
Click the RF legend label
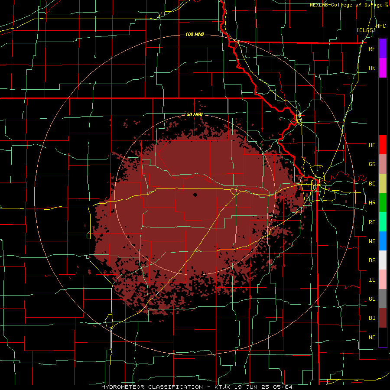[372, 49]
